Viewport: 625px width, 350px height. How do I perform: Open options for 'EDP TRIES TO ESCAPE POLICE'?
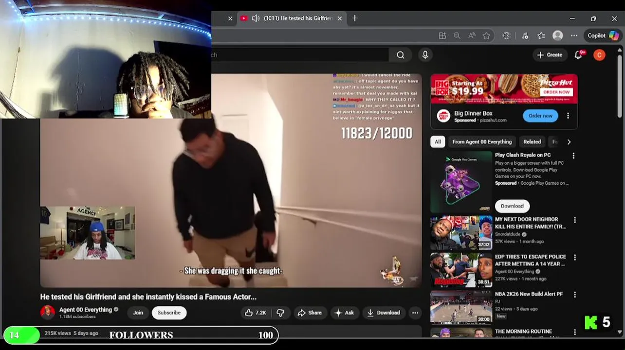[x=575, y=258]
